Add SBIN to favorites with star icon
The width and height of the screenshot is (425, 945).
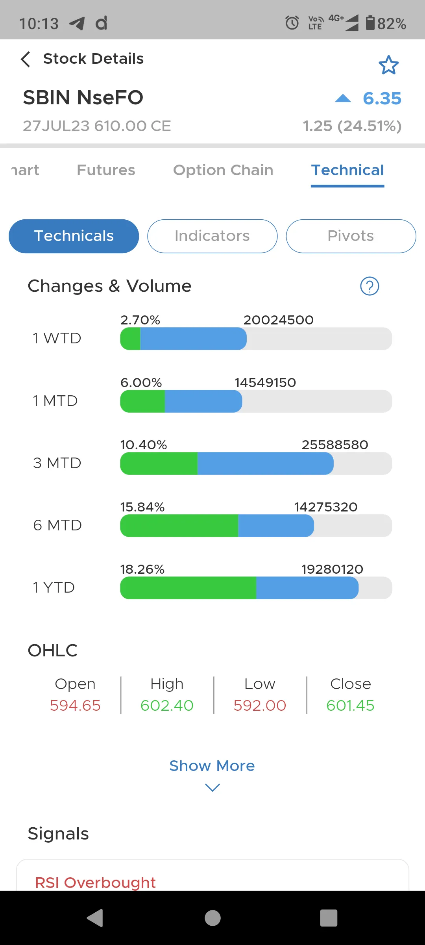pos(388,65)
